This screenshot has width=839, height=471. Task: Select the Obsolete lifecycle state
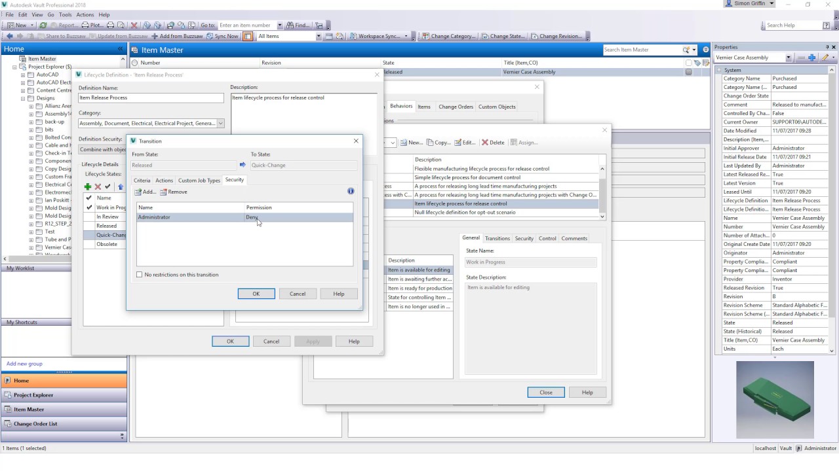point(107,244)
